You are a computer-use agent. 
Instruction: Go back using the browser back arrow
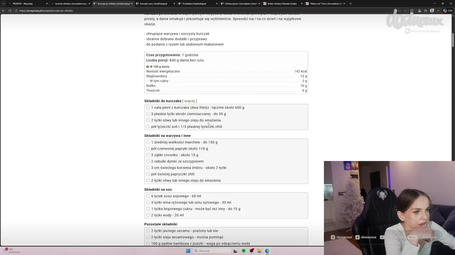click(4, 11)
